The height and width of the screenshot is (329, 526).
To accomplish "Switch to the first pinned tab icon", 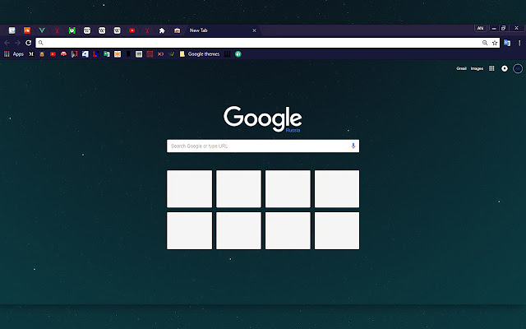I will point(12,30).
